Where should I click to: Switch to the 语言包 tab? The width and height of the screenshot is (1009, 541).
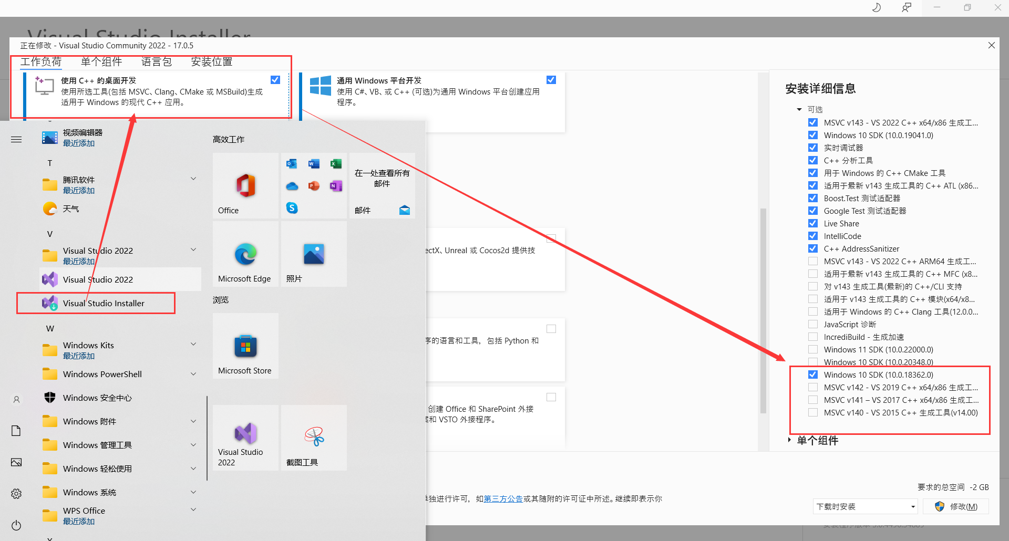(157, 61)
